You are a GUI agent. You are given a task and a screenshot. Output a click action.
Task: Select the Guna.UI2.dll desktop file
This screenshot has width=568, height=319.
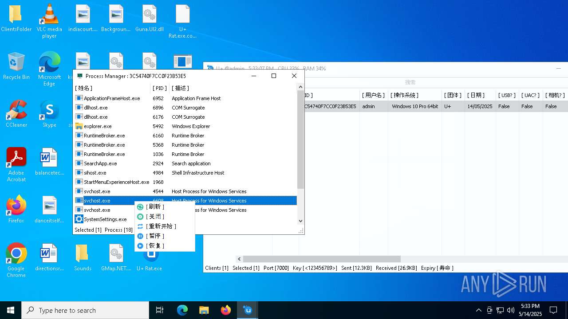[150, 19]
